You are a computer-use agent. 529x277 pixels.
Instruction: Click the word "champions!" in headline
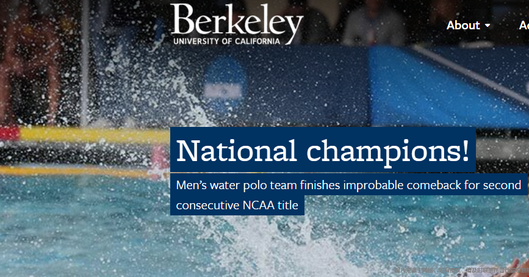pyautogui.click(x=388, y=150)
